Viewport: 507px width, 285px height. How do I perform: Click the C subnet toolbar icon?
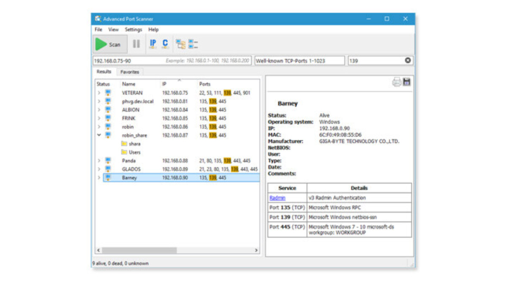pyautogui.click(x=165, y=44)
